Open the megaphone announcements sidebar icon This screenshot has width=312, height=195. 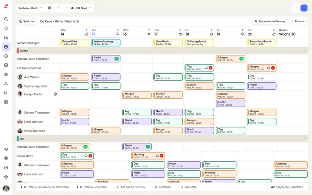click(x=6, y=149)
